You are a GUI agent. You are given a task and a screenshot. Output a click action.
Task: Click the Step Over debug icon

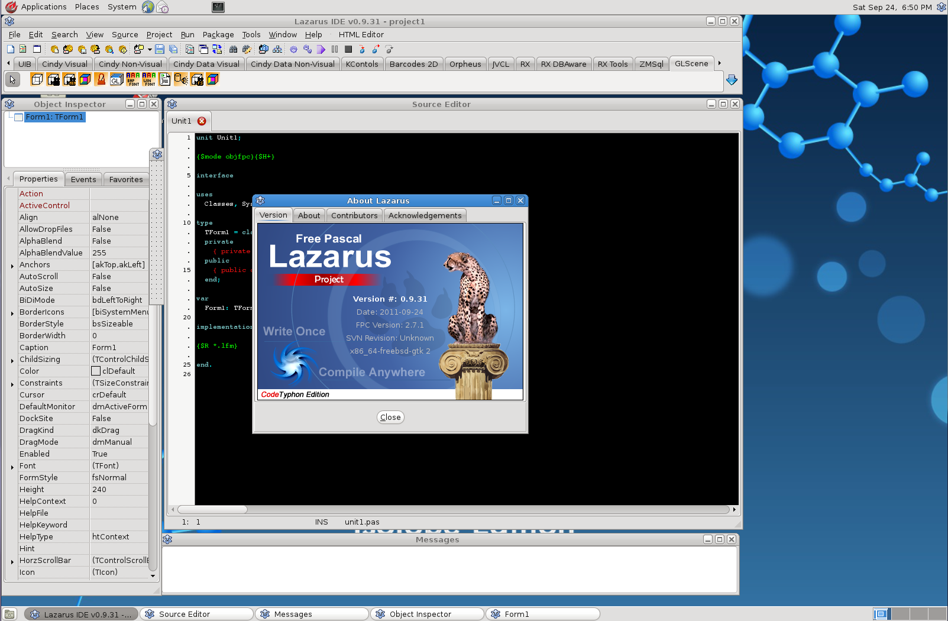(x=376, y=49)
